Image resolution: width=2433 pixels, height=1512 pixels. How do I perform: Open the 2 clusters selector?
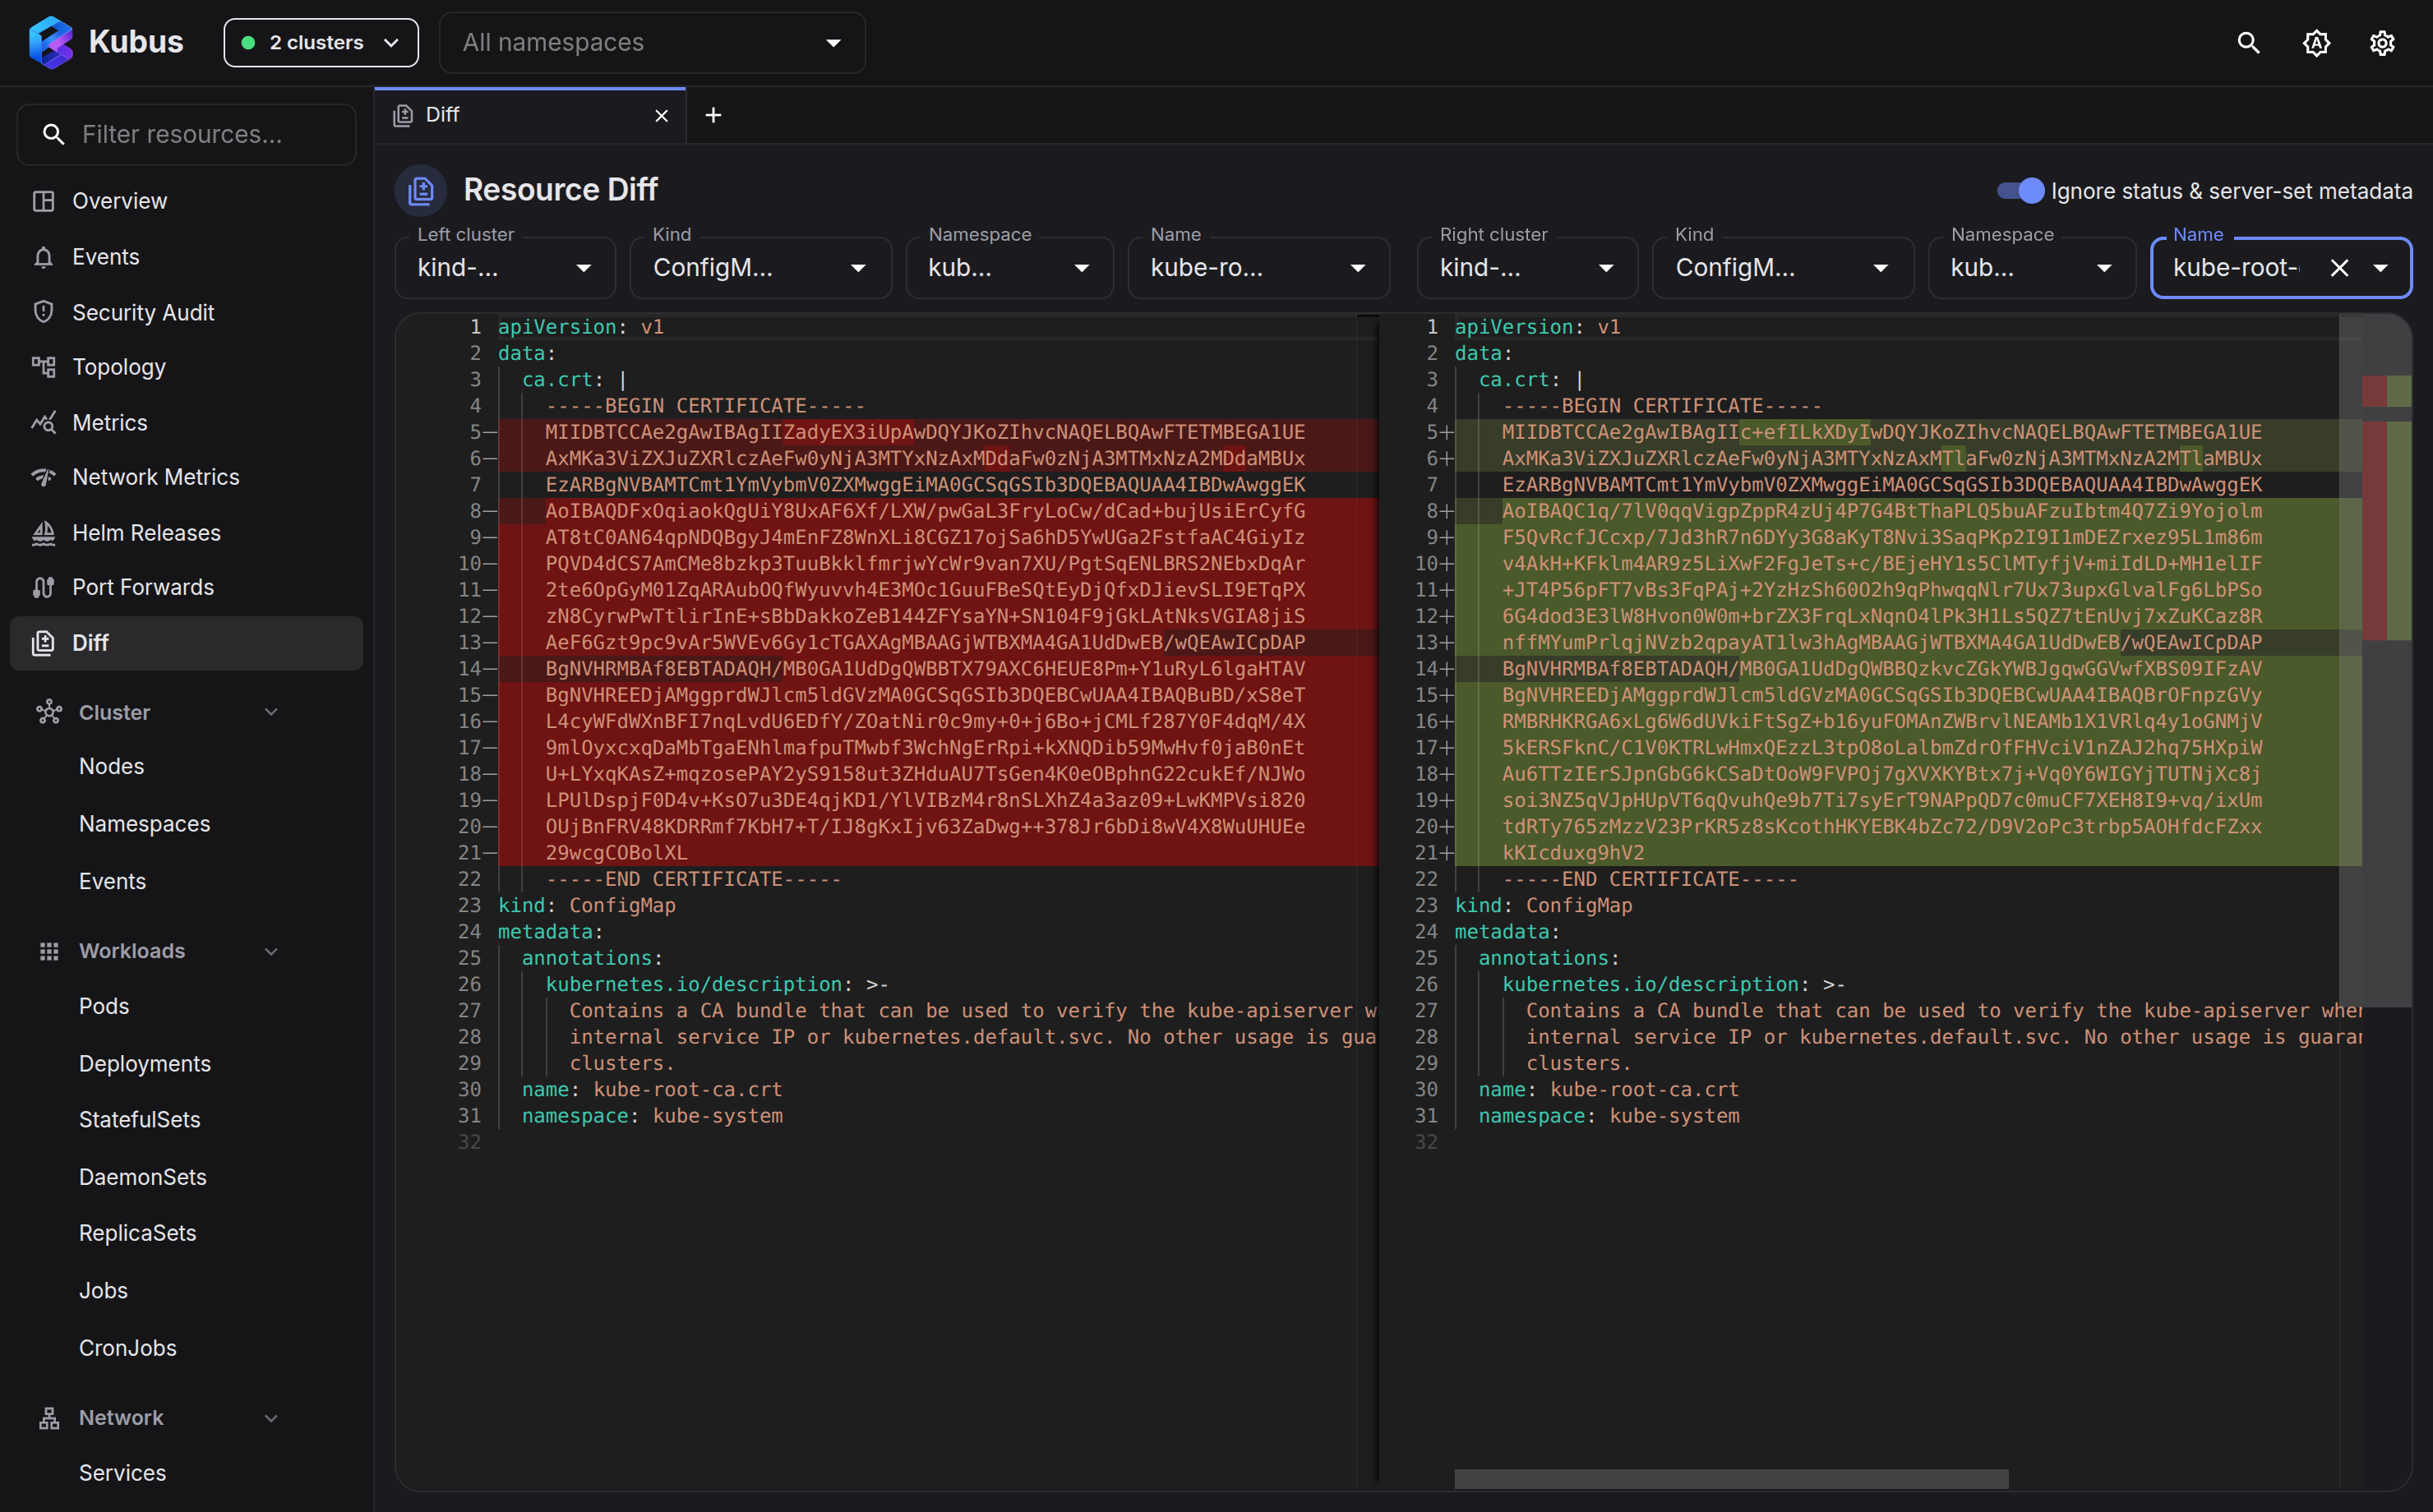coord(321,43)
